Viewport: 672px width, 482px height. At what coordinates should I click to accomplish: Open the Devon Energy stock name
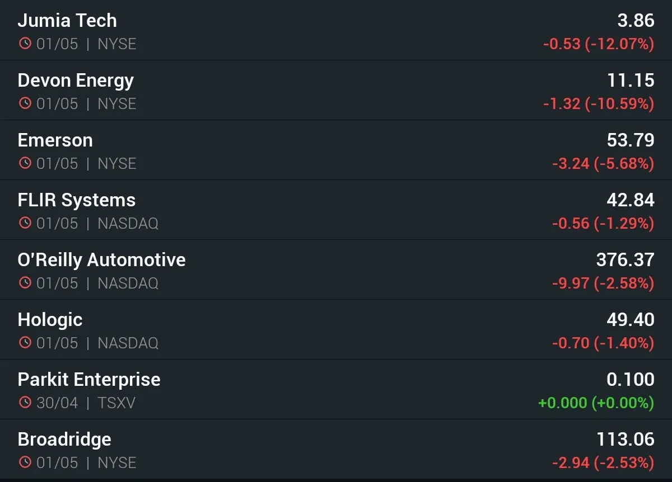pos(76,81)
